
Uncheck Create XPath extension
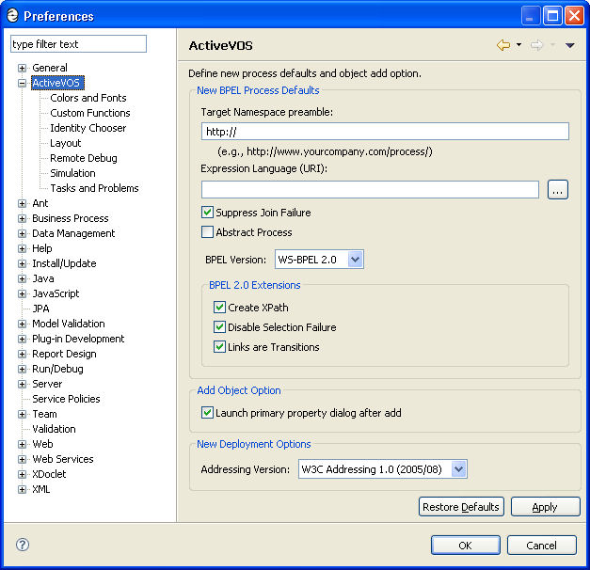click(x=219, y=308)
